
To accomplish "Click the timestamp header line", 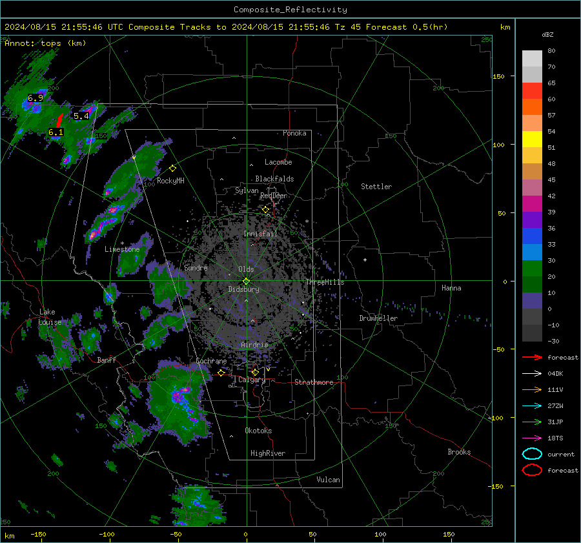I will click(226, 27).
